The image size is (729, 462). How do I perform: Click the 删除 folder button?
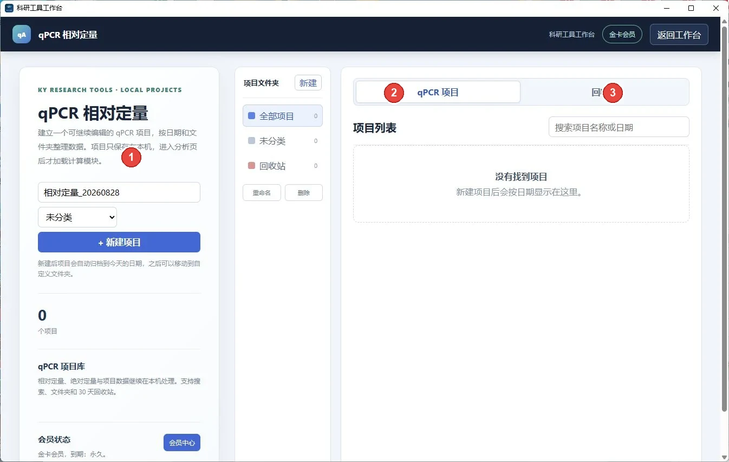coord(304,193)
